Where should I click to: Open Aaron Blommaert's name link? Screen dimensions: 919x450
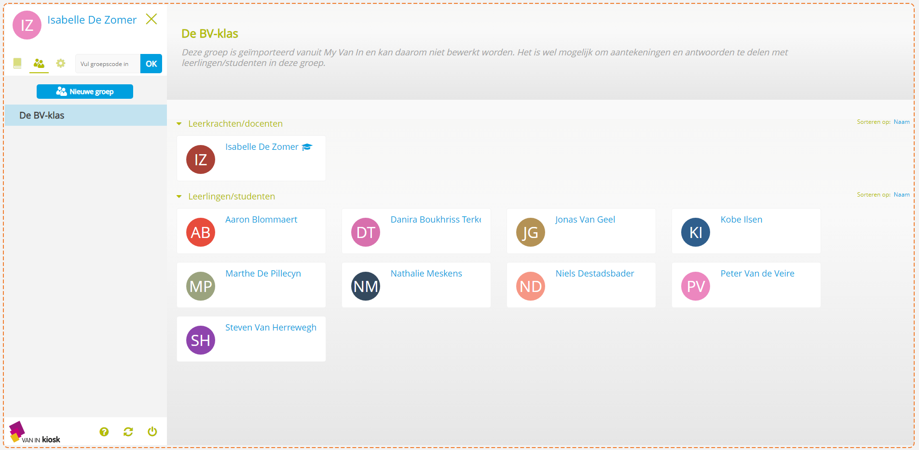[x=261, y=220]
